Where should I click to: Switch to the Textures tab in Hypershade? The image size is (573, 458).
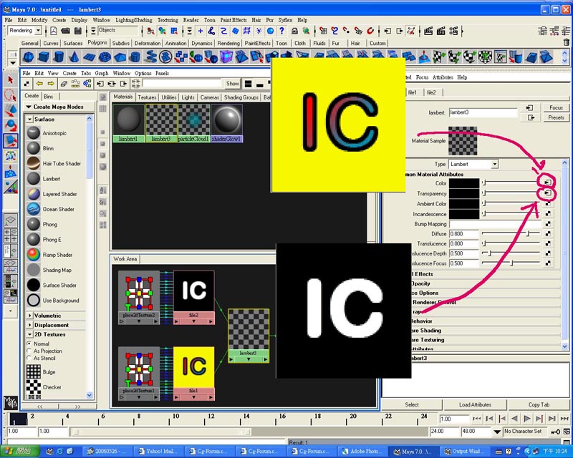(147, 97)
